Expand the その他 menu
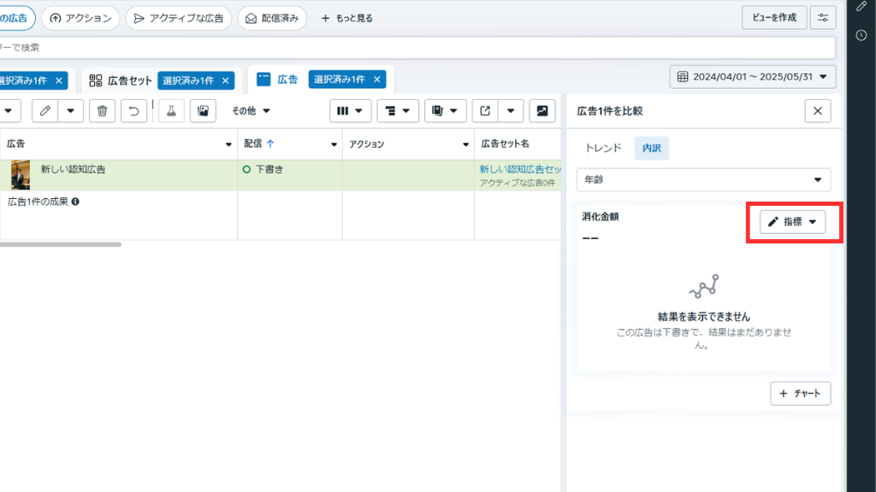The height and width of the screenshot is (492, 876). [251, 110]
